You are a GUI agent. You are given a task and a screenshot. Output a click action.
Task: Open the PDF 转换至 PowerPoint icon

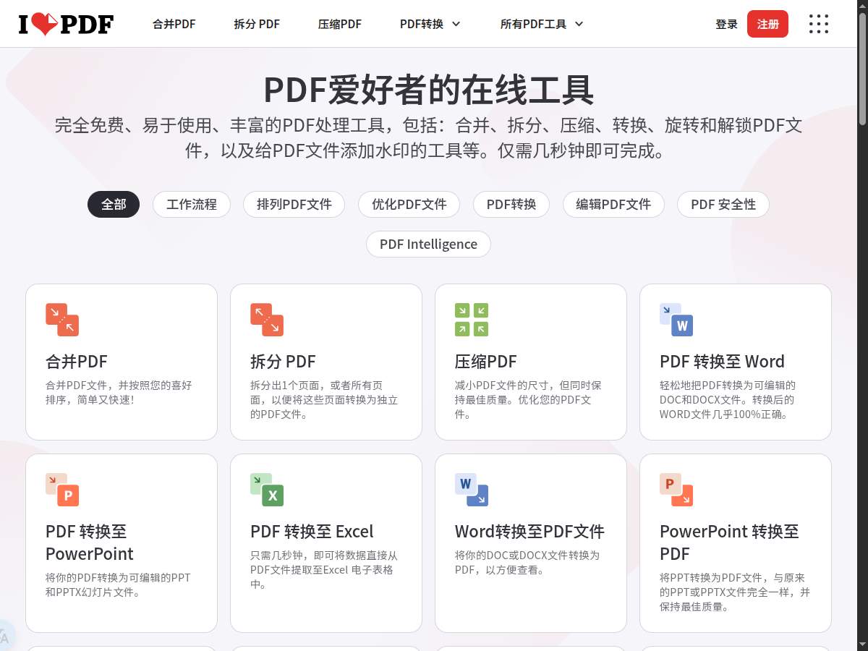tap(62, 489)
